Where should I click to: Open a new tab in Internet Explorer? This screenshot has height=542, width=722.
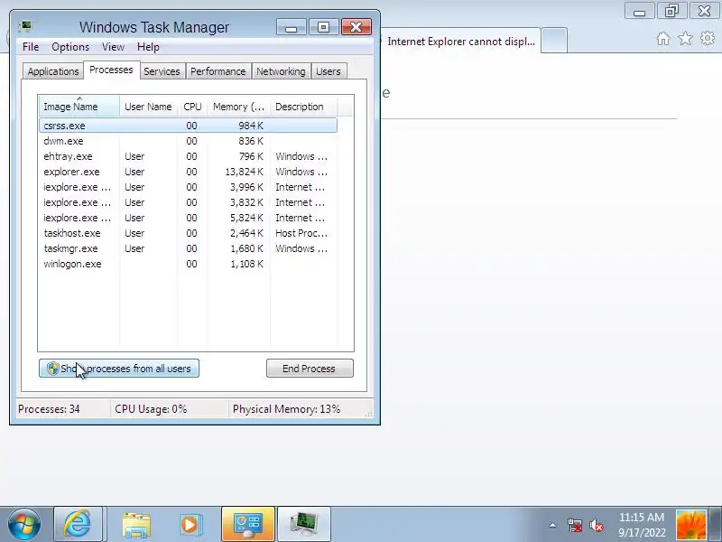554,41
